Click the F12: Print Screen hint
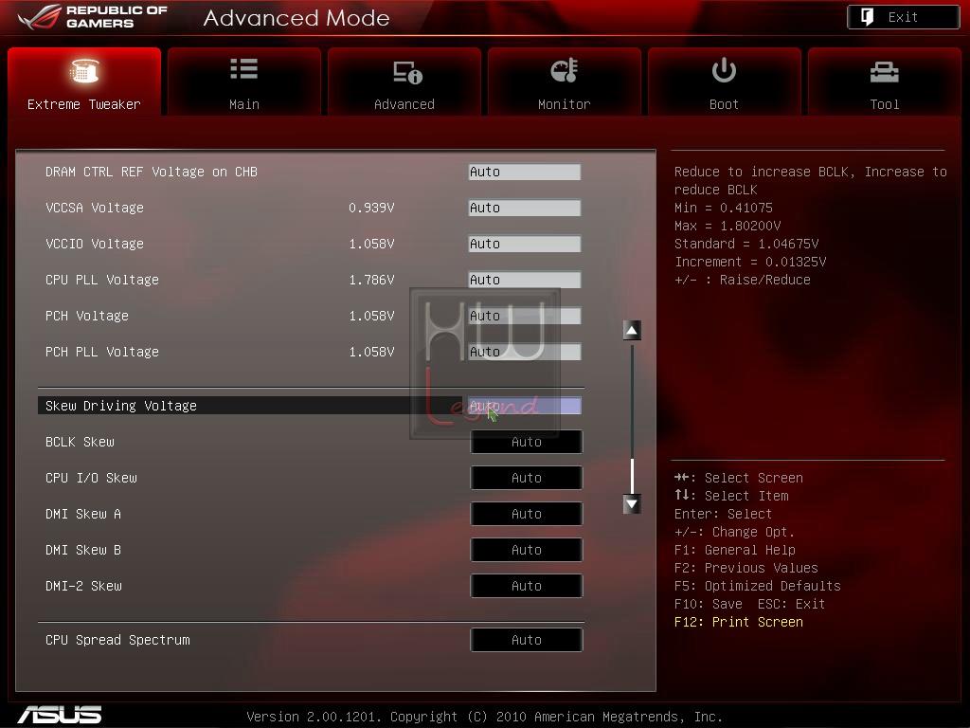The width and height of the screenshot is (970, 728). click(x=739, y=622)
